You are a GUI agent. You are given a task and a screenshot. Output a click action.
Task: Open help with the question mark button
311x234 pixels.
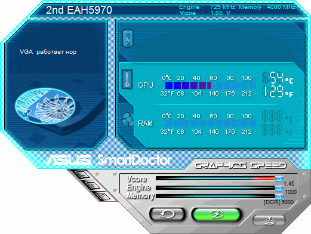[103, 196]
